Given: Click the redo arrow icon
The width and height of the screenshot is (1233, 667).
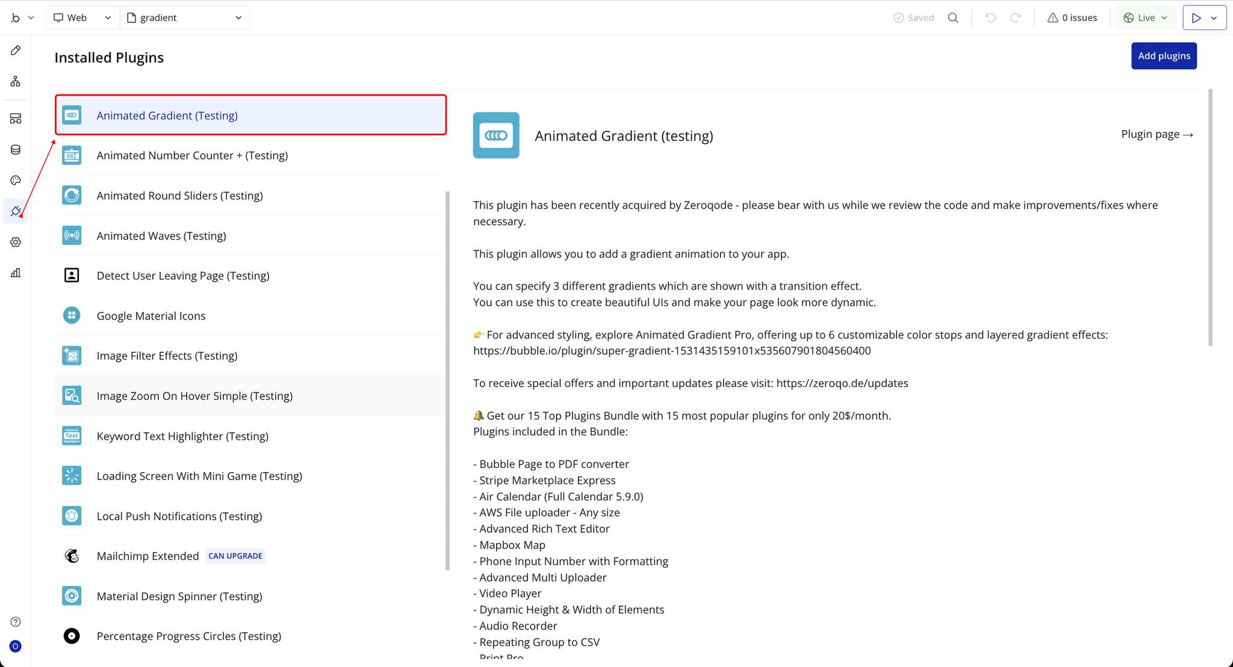Looking at the screenshot, I should [1016, 17].
